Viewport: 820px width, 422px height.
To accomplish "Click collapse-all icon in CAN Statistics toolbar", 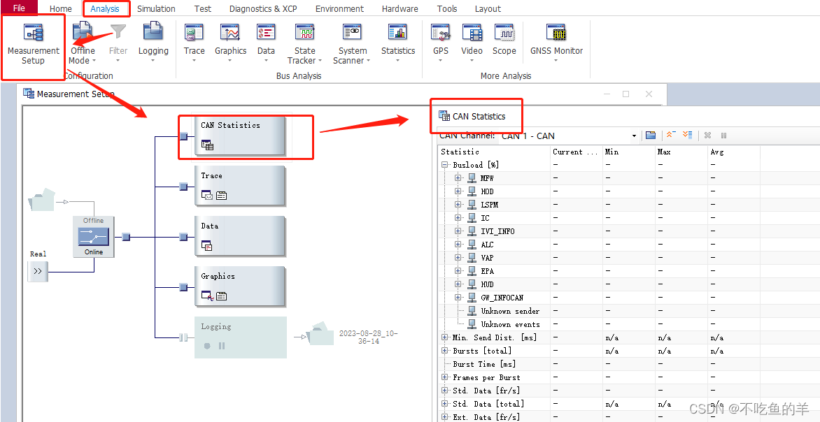I will (671, 136).
